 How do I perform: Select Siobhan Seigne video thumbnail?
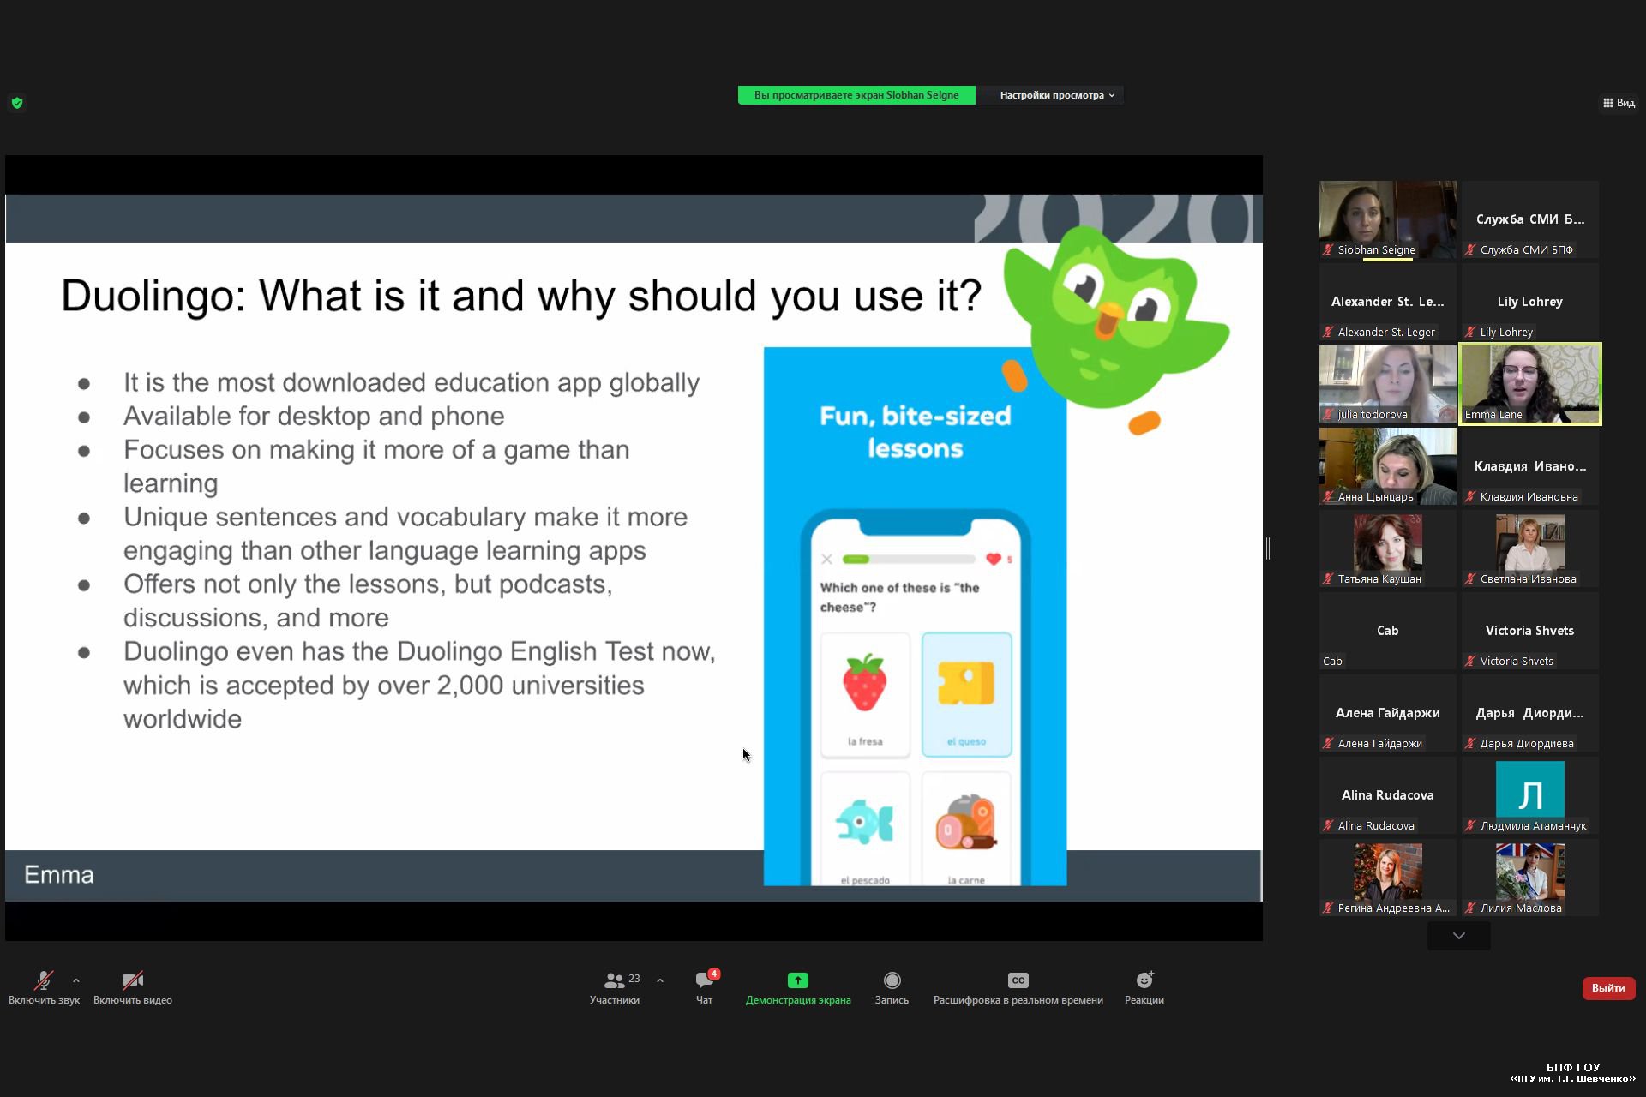pos(1387,219)
